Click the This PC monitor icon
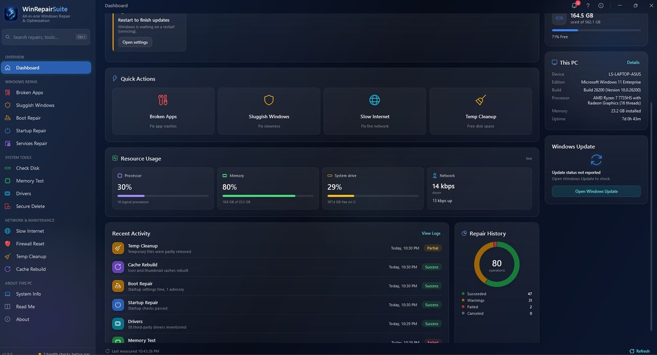657x355 pixels. 554,62
